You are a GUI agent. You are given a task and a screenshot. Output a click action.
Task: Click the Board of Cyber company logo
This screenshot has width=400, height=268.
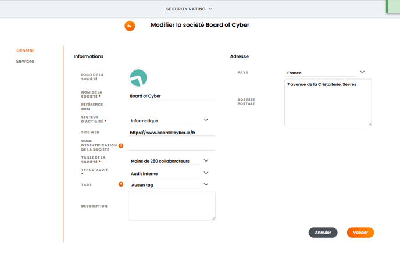pyautogui.click(x=138, y=77)
